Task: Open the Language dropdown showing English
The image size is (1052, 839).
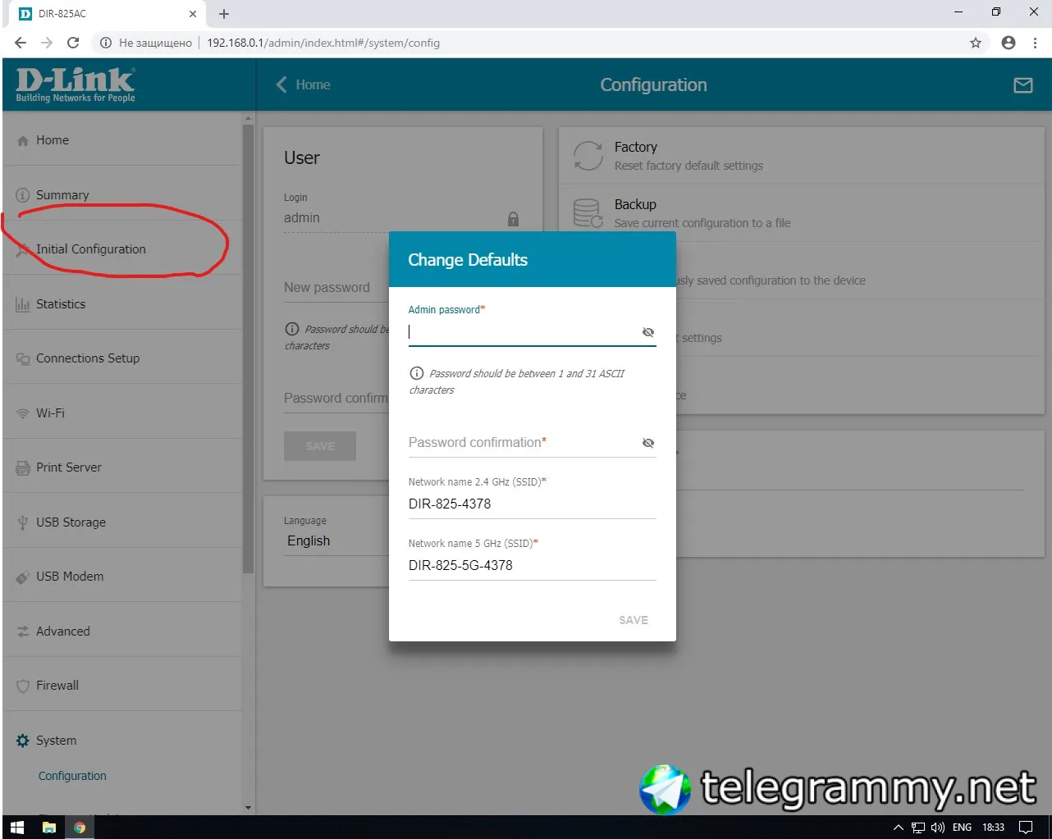Action: (336, 541)
